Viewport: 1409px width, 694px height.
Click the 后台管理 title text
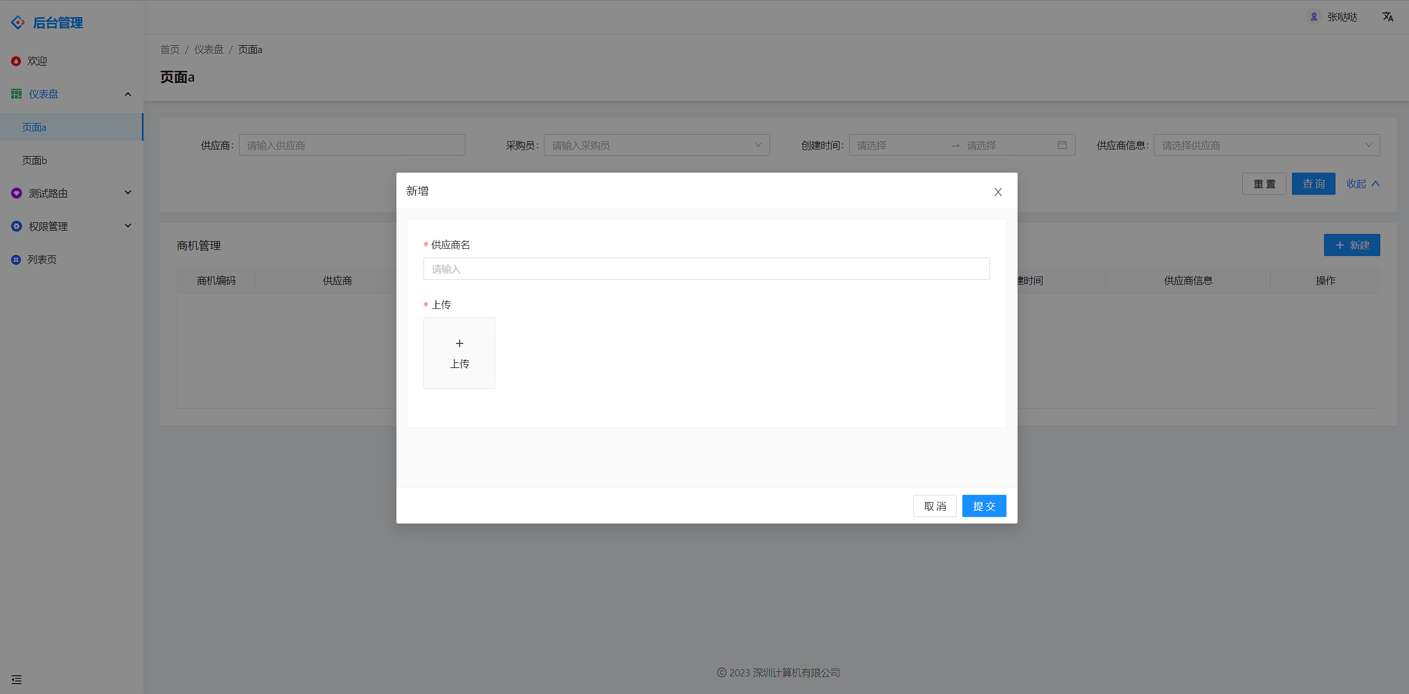pos(58,23)
